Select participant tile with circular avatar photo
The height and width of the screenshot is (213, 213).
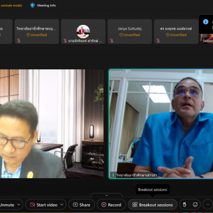83,31
